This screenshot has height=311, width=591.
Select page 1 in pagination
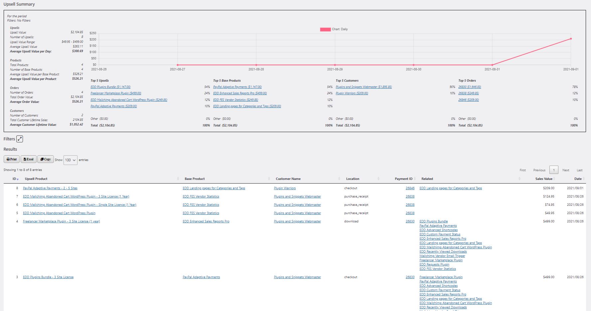pos(554,170)
